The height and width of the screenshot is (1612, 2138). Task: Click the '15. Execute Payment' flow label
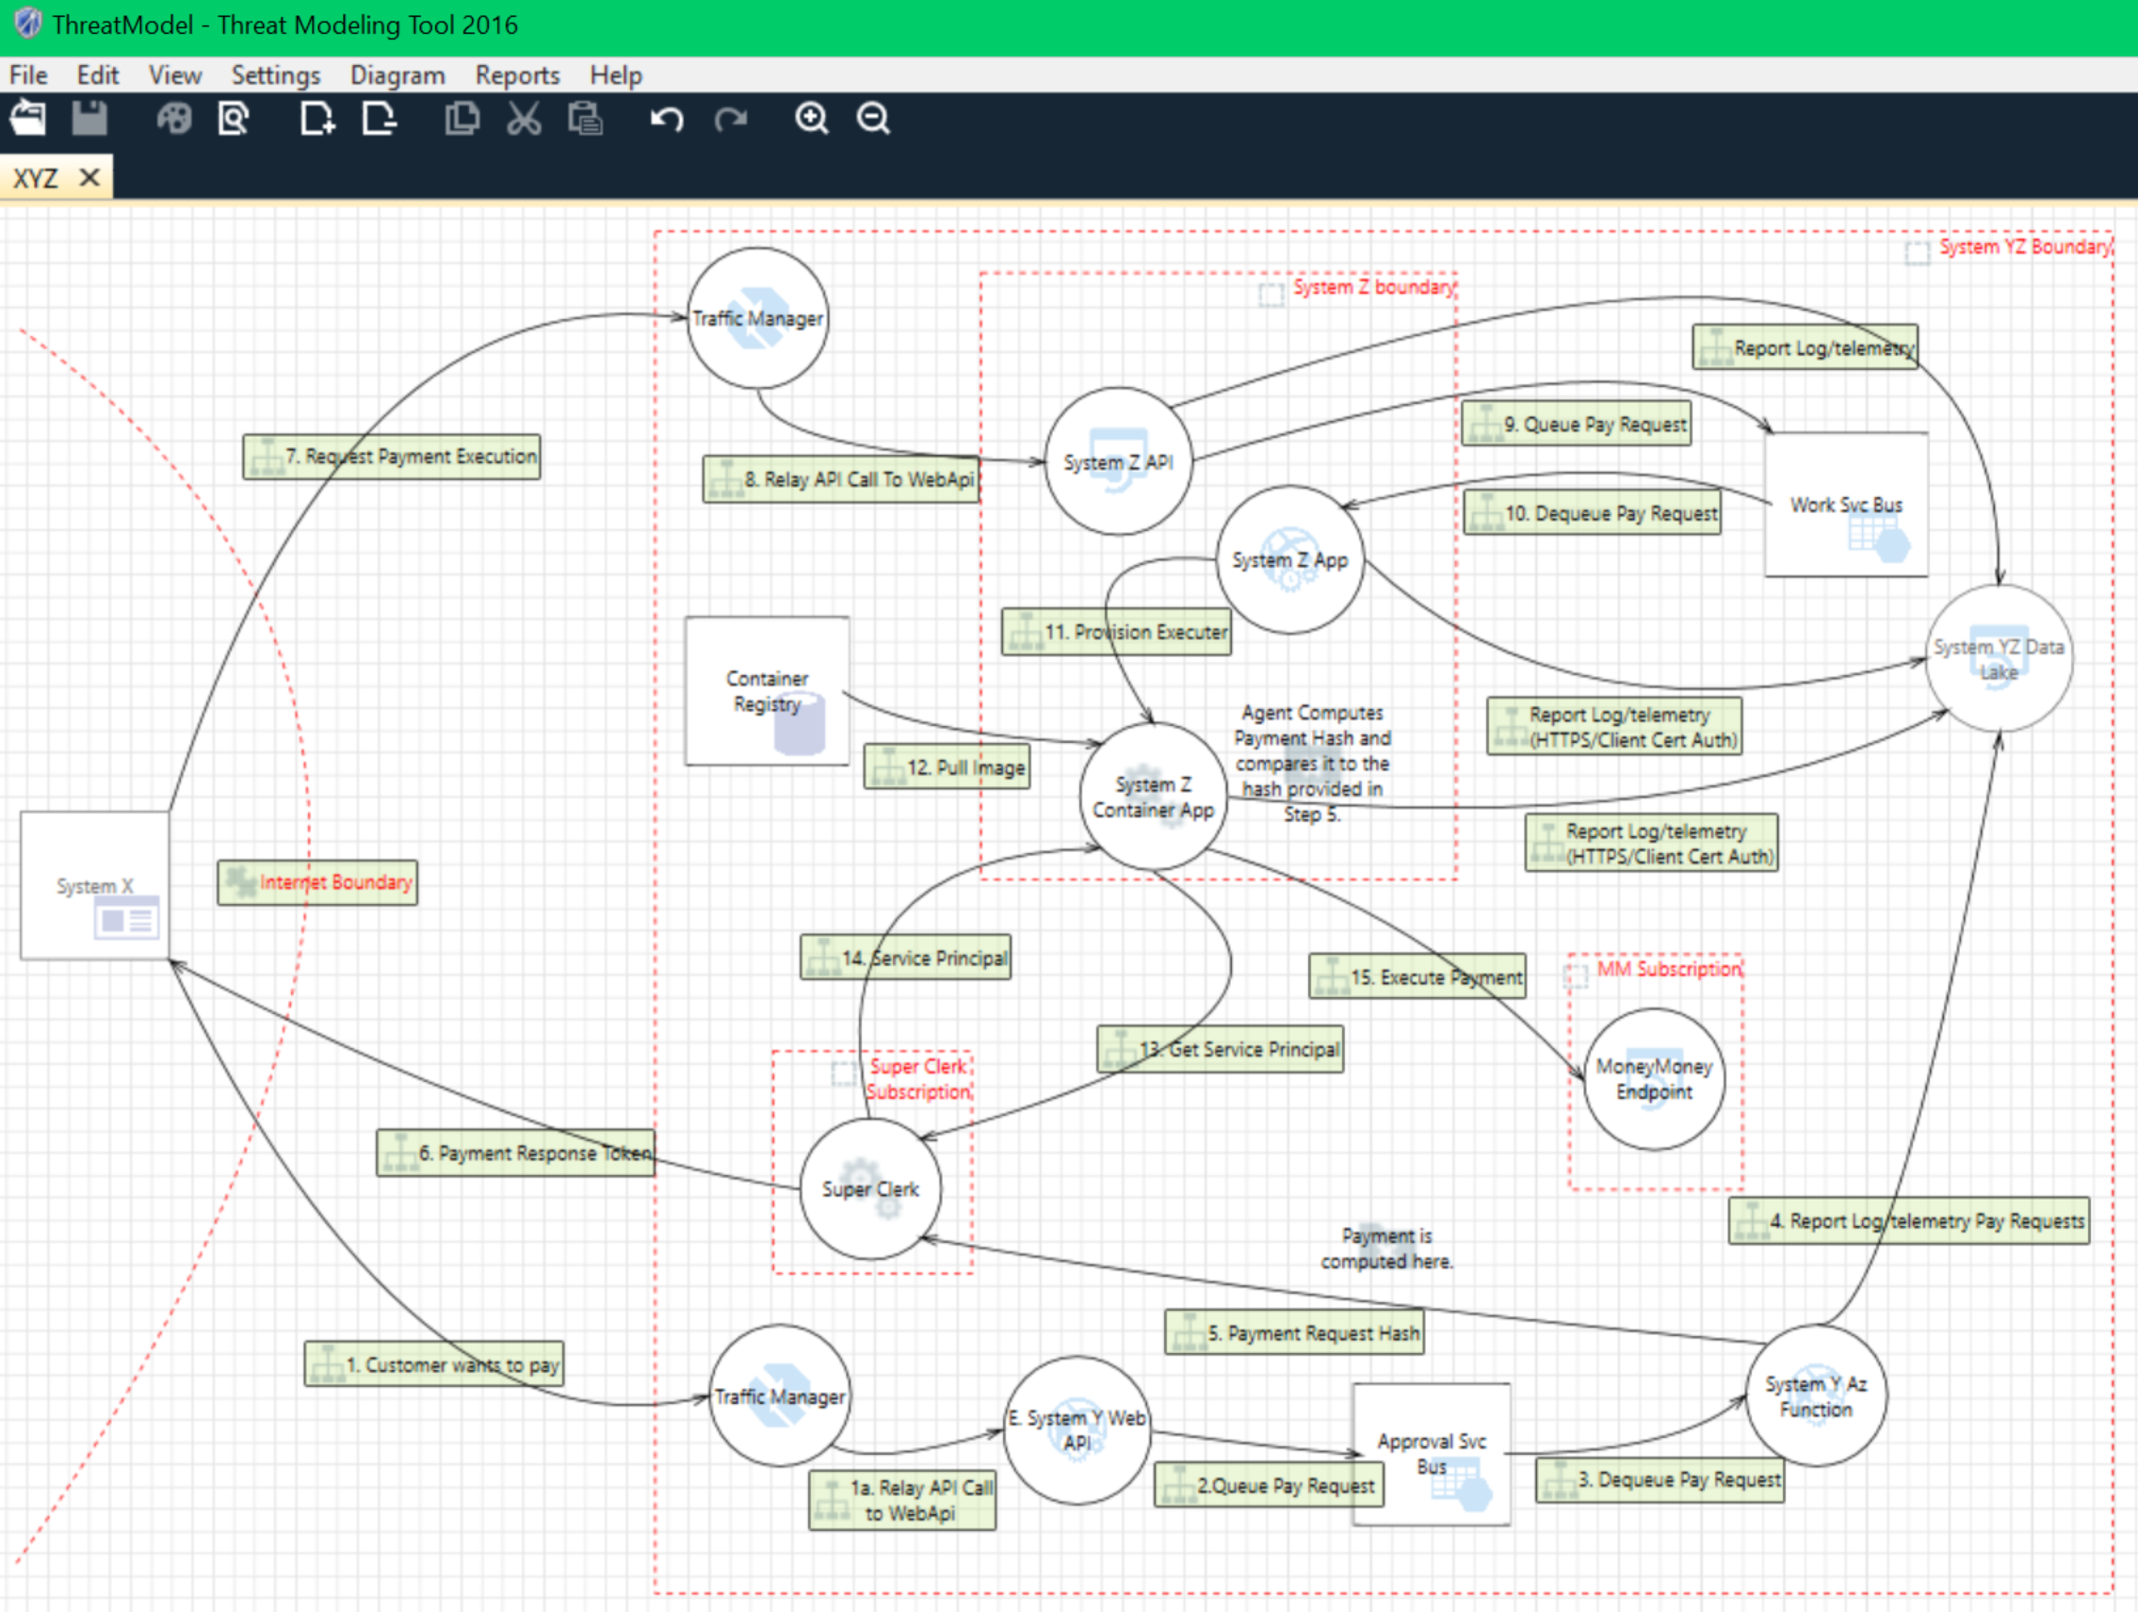(1417, 976)
